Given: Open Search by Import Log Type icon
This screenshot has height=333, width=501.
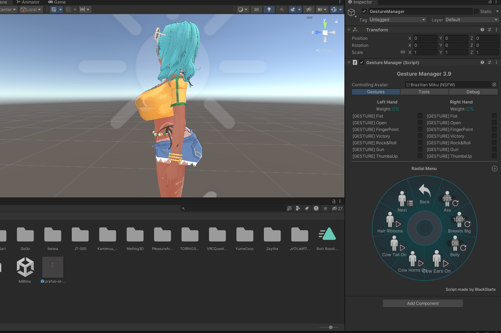Looking at the screenshot, I should click(x=316, y=208).
